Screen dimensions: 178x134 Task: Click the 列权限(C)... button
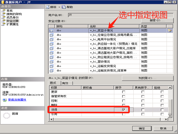point(148,78)
